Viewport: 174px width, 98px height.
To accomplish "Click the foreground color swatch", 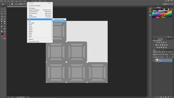I will point(2,34).
